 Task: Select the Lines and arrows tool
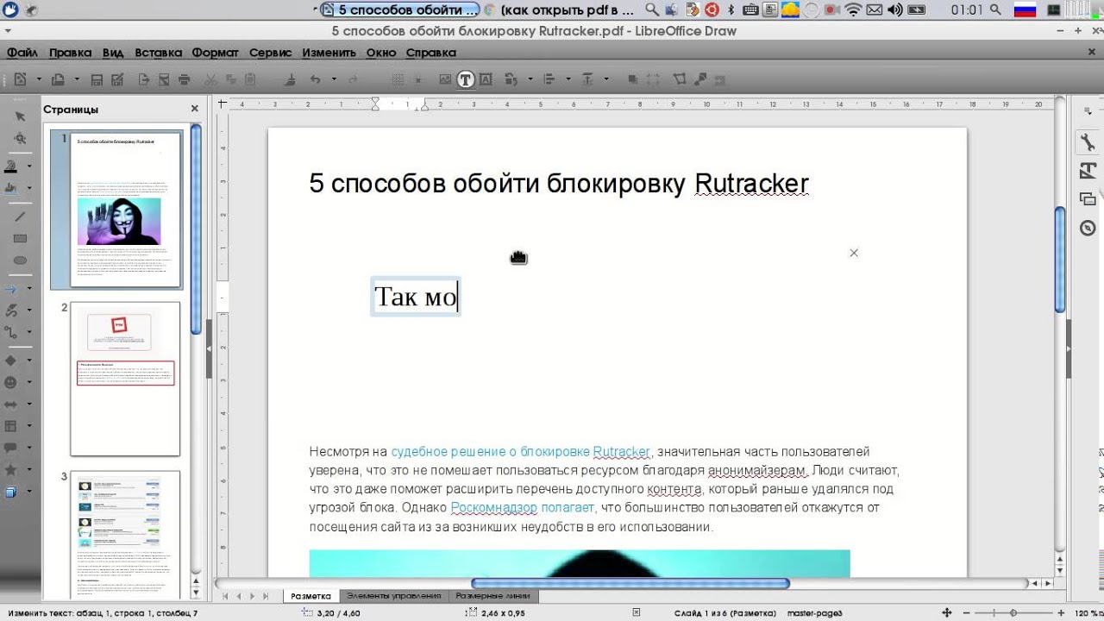[12, 288]
